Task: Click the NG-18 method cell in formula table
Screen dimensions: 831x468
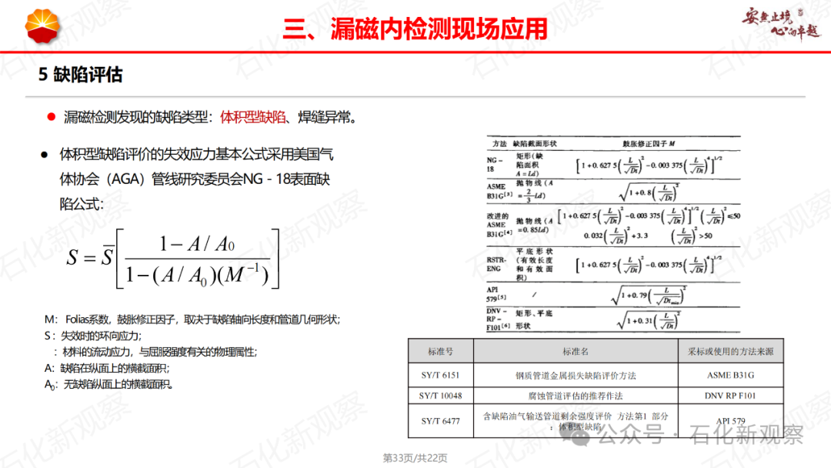Action: [x=494, y=164]
